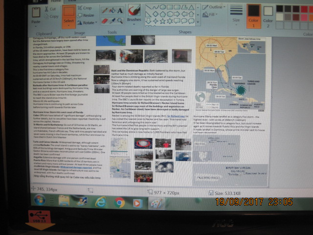
Task: Select the Eraser tool
Action: pyautogui.click(x=104, y=21)
